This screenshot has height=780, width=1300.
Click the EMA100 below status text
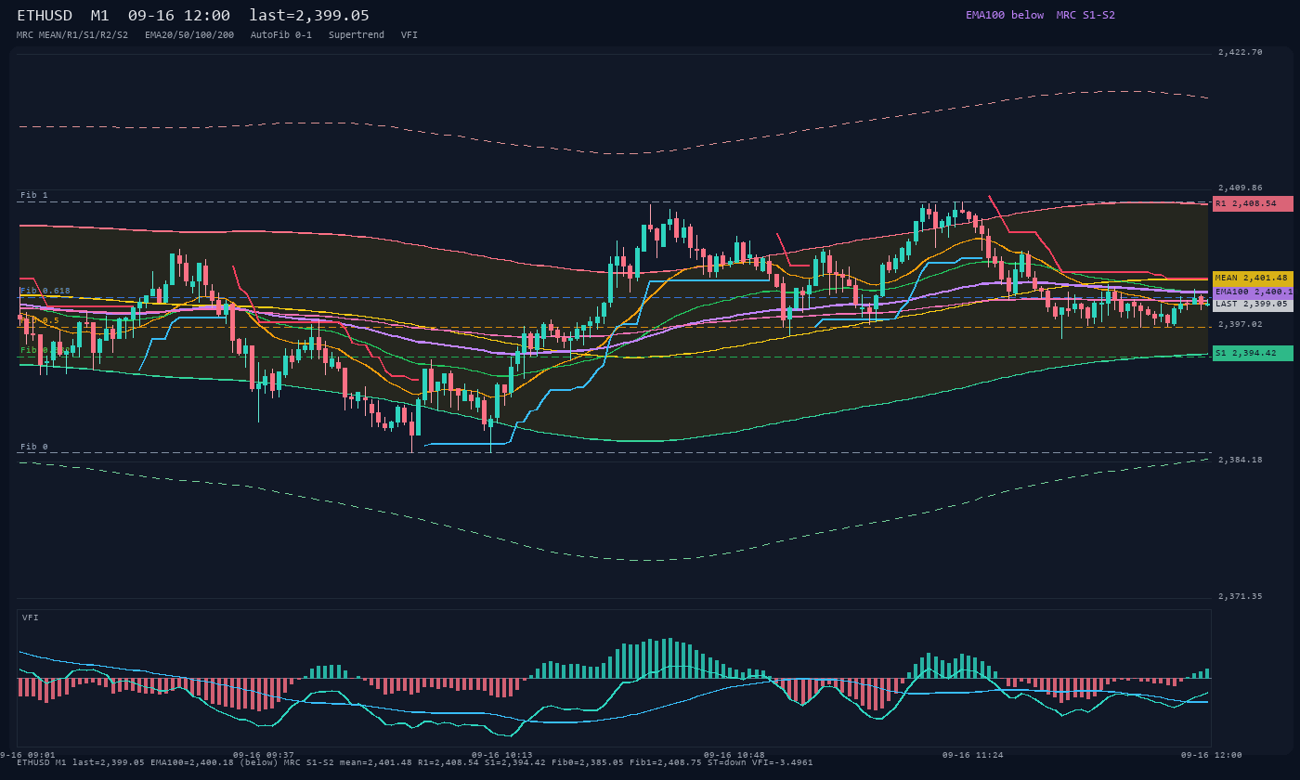click(x=1005, y=15)
